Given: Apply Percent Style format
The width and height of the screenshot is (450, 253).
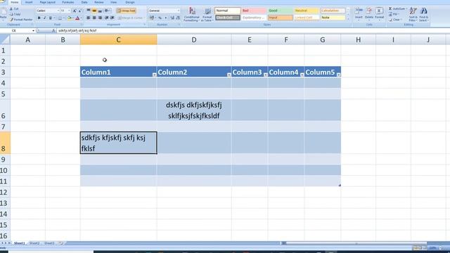Looking at the screenshot, I should tap(160, 18).
